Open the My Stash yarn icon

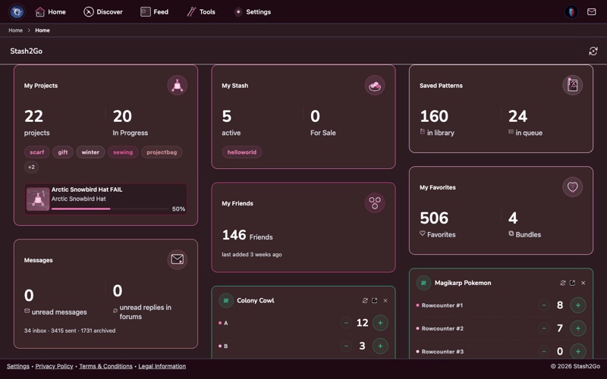[374, 86]
